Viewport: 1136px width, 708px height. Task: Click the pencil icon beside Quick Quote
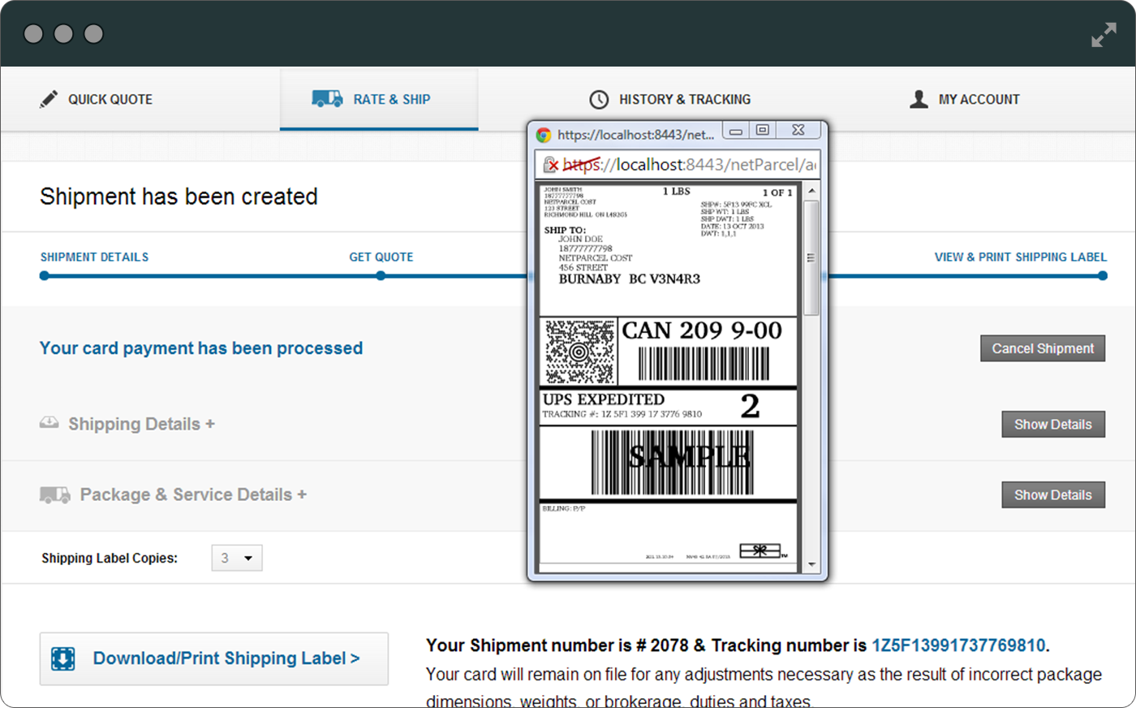click(49, 99)
